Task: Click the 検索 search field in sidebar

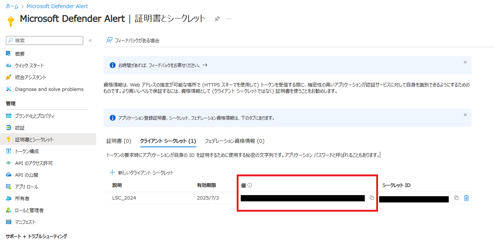Action: [45, 40]
